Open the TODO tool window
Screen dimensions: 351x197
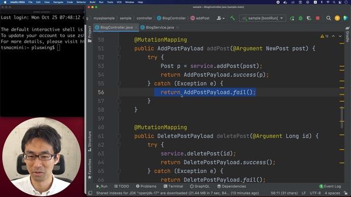point(122,186)
